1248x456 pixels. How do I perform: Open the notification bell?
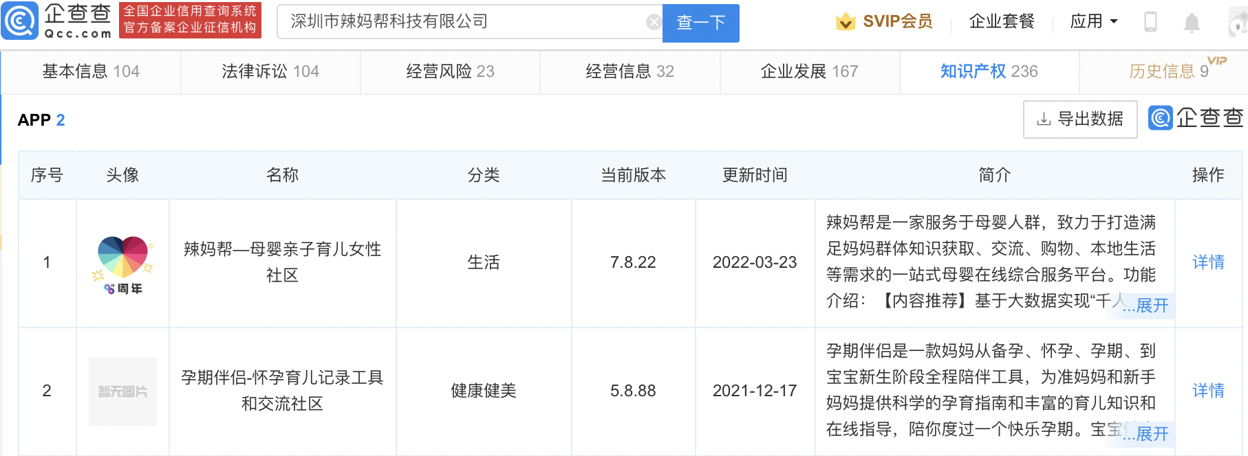[1192, 23]
